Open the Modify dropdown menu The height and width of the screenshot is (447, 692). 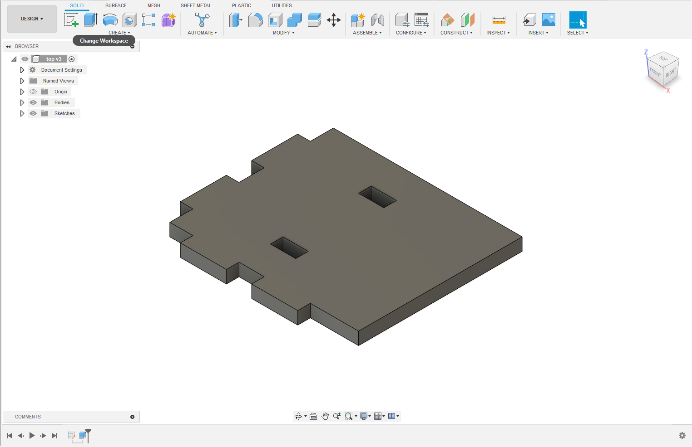pyautogui.click(x=284, y=33)
